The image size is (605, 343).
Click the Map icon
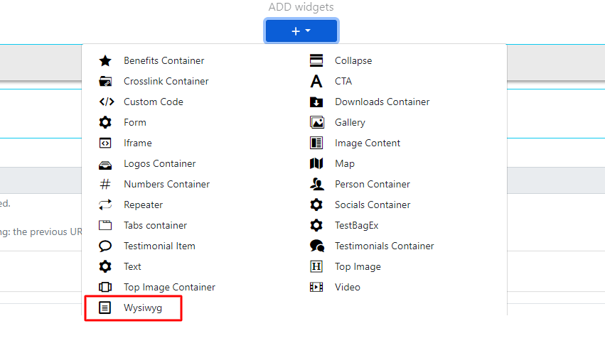(x=316, y=164)
